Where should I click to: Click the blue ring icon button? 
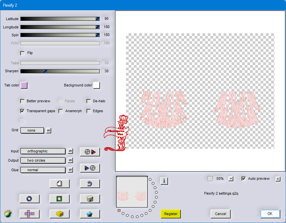pyautogui.click(x=29, y=199)
